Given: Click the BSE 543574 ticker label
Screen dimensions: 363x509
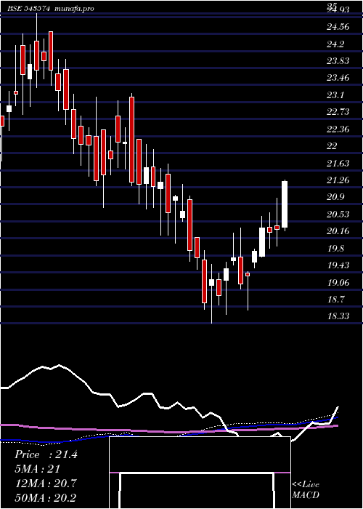Looking at the screenshot, I should 29,9.
